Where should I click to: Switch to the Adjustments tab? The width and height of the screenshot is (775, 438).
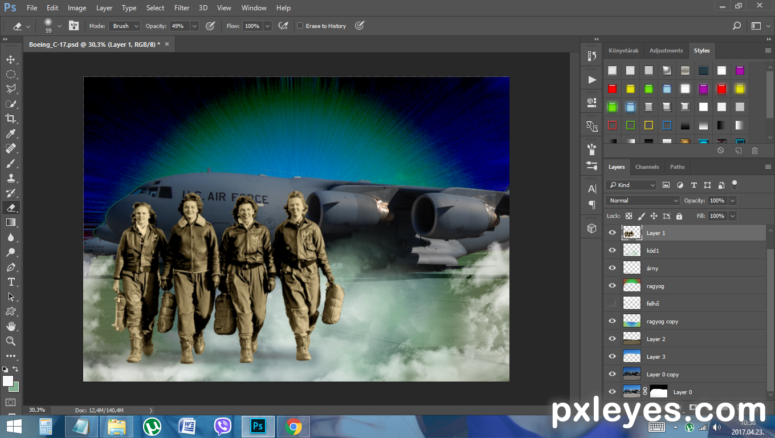click(x=666, y=51)
